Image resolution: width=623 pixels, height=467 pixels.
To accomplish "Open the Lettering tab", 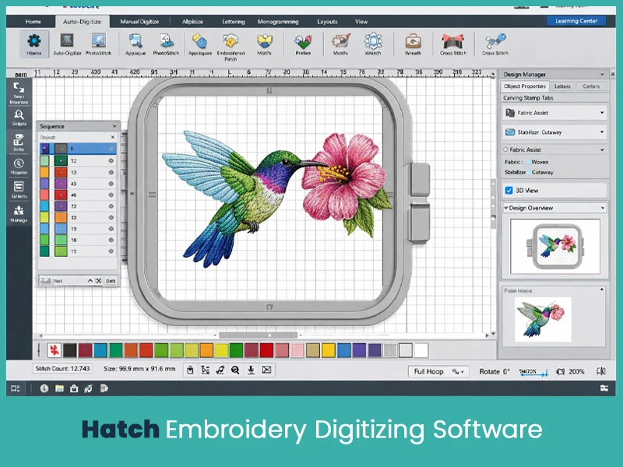I will tap(233, 22).
